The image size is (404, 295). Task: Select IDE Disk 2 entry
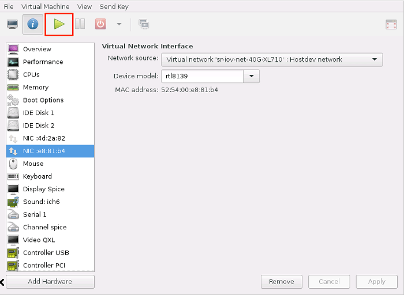[x=50, y=126]
